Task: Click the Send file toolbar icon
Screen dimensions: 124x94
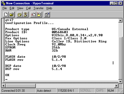Action: click(x=33, y=15)
